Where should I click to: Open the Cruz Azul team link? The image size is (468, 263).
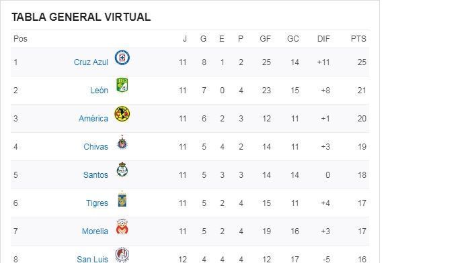point(91,62)
